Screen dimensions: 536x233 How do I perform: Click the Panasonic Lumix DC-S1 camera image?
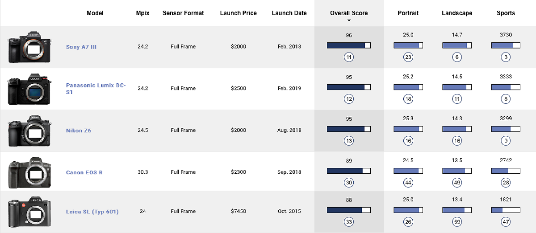(29, 89)
